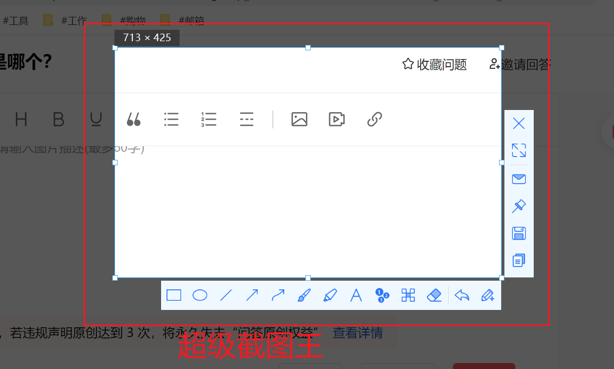Pin the screenshot to screen
Image resolution: width=614 pixels, height=369 pixels.
519,206
